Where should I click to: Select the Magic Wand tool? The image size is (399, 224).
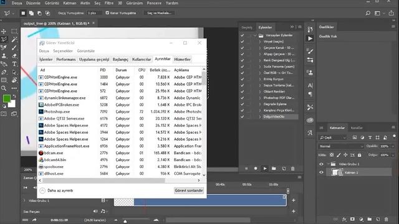click(x=14, y=39)
